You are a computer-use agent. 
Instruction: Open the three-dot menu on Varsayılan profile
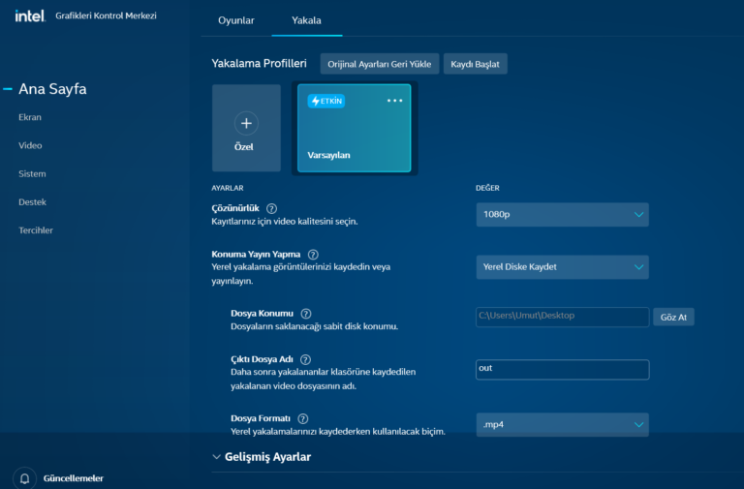(395, 101)
